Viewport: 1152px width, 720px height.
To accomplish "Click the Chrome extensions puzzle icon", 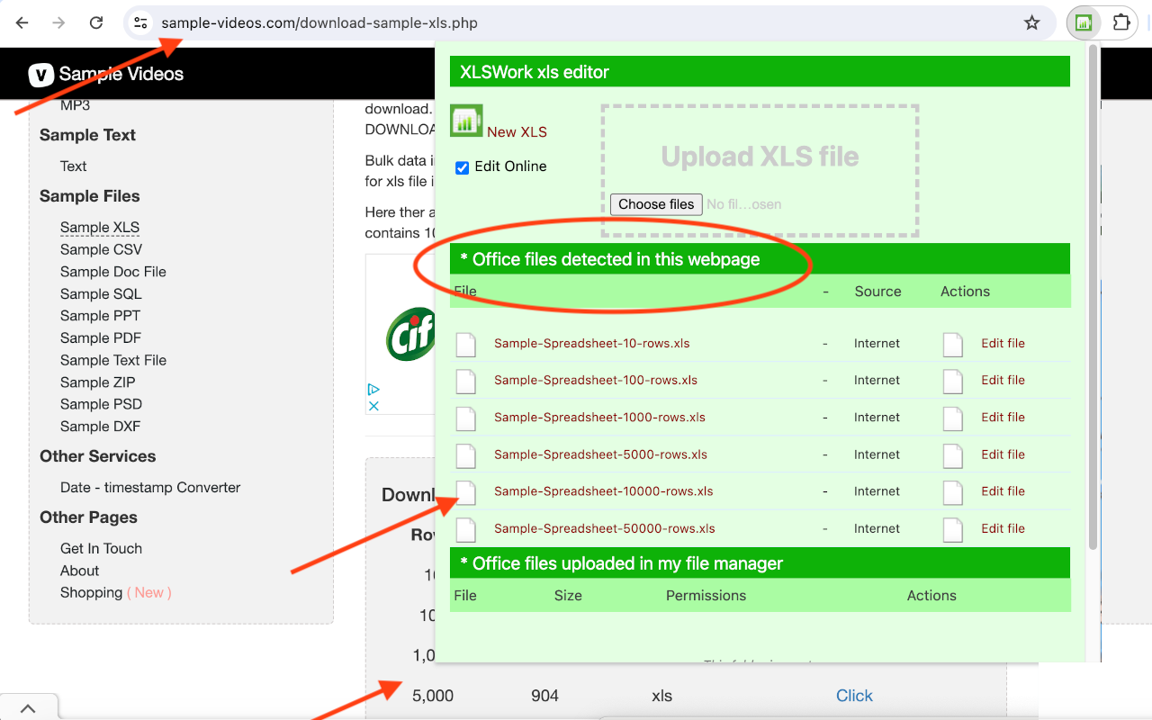I will pos(1122,22).
